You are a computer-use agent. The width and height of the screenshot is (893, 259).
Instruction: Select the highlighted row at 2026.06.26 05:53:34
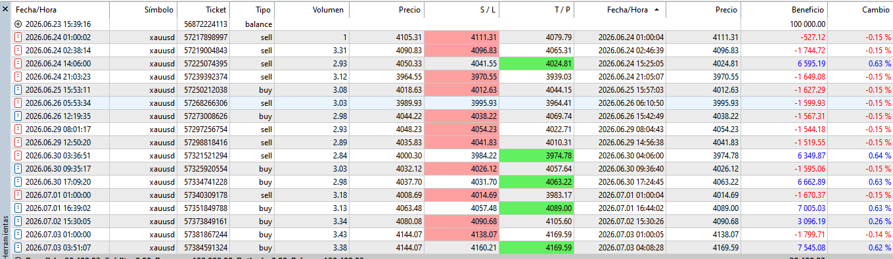point(452,103)
